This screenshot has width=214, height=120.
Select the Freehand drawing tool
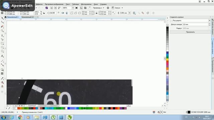pos(2,36)
